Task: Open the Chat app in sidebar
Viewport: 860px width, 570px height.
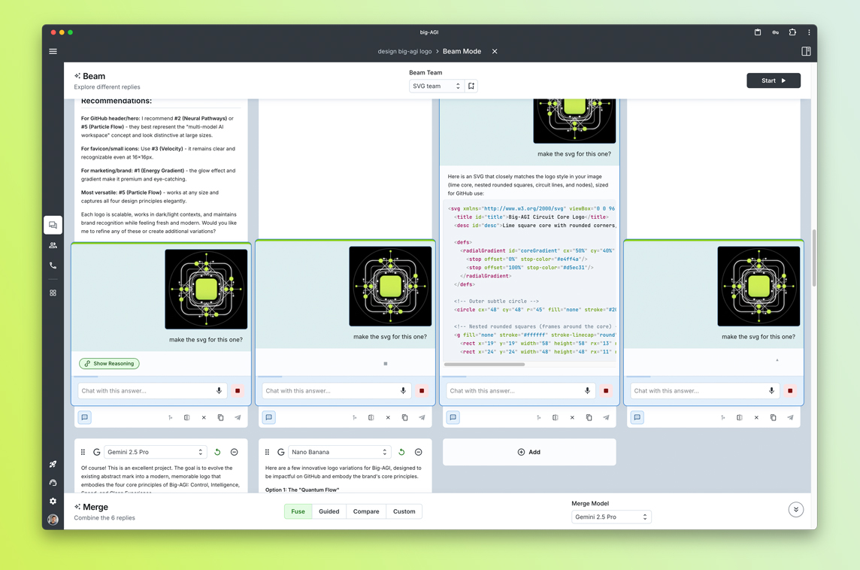Action: (x=53, y=225)
